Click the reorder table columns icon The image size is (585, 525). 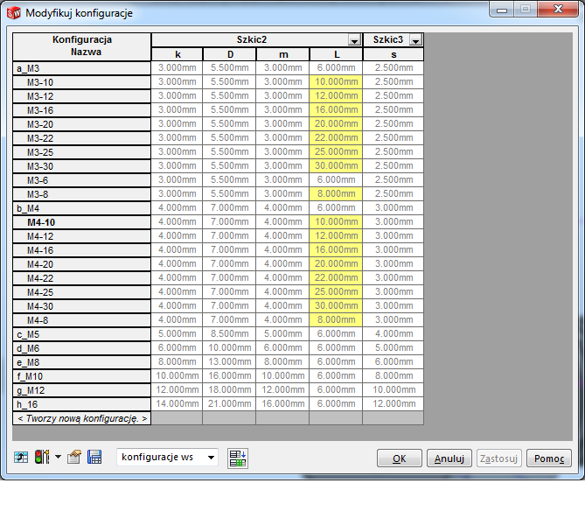[21, 457]
